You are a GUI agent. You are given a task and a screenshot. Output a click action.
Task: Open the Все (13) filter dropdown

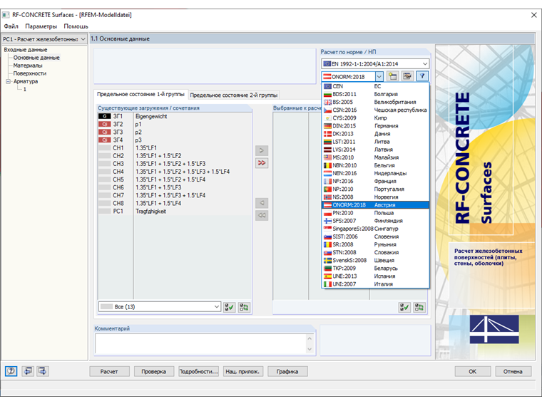216,306
